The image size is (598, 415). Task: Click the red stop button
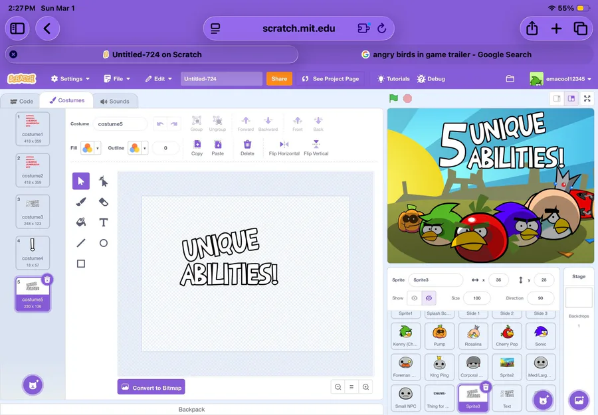tap(407, 98)
